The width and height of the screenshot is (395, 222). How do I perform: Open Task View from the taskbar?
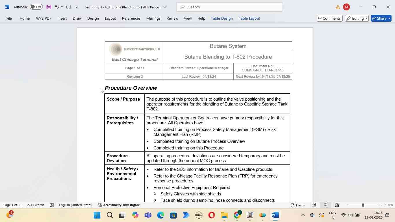click(122, 215)
